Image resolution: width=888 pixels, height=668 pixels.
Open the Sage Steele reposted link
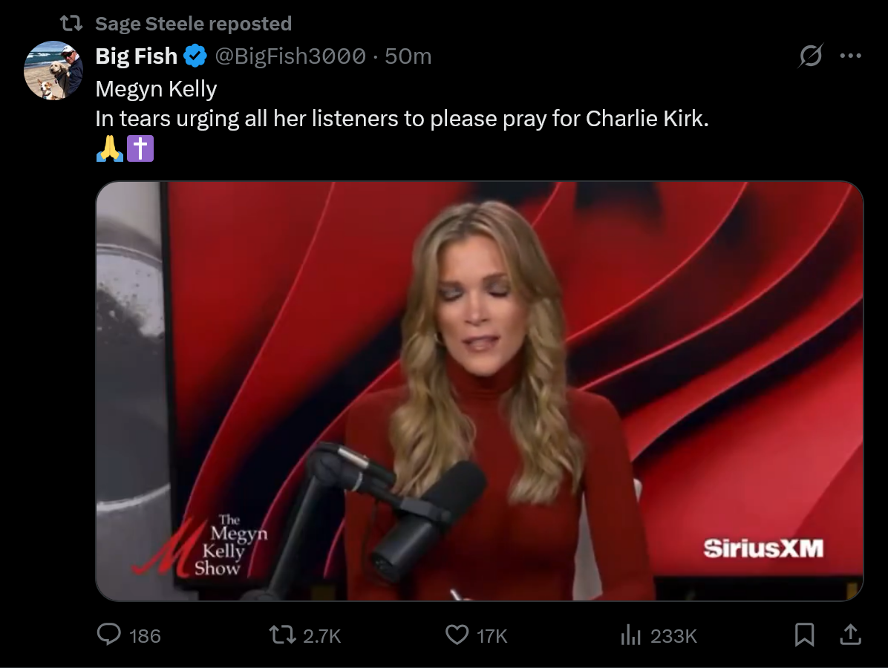tap(193, 24)
